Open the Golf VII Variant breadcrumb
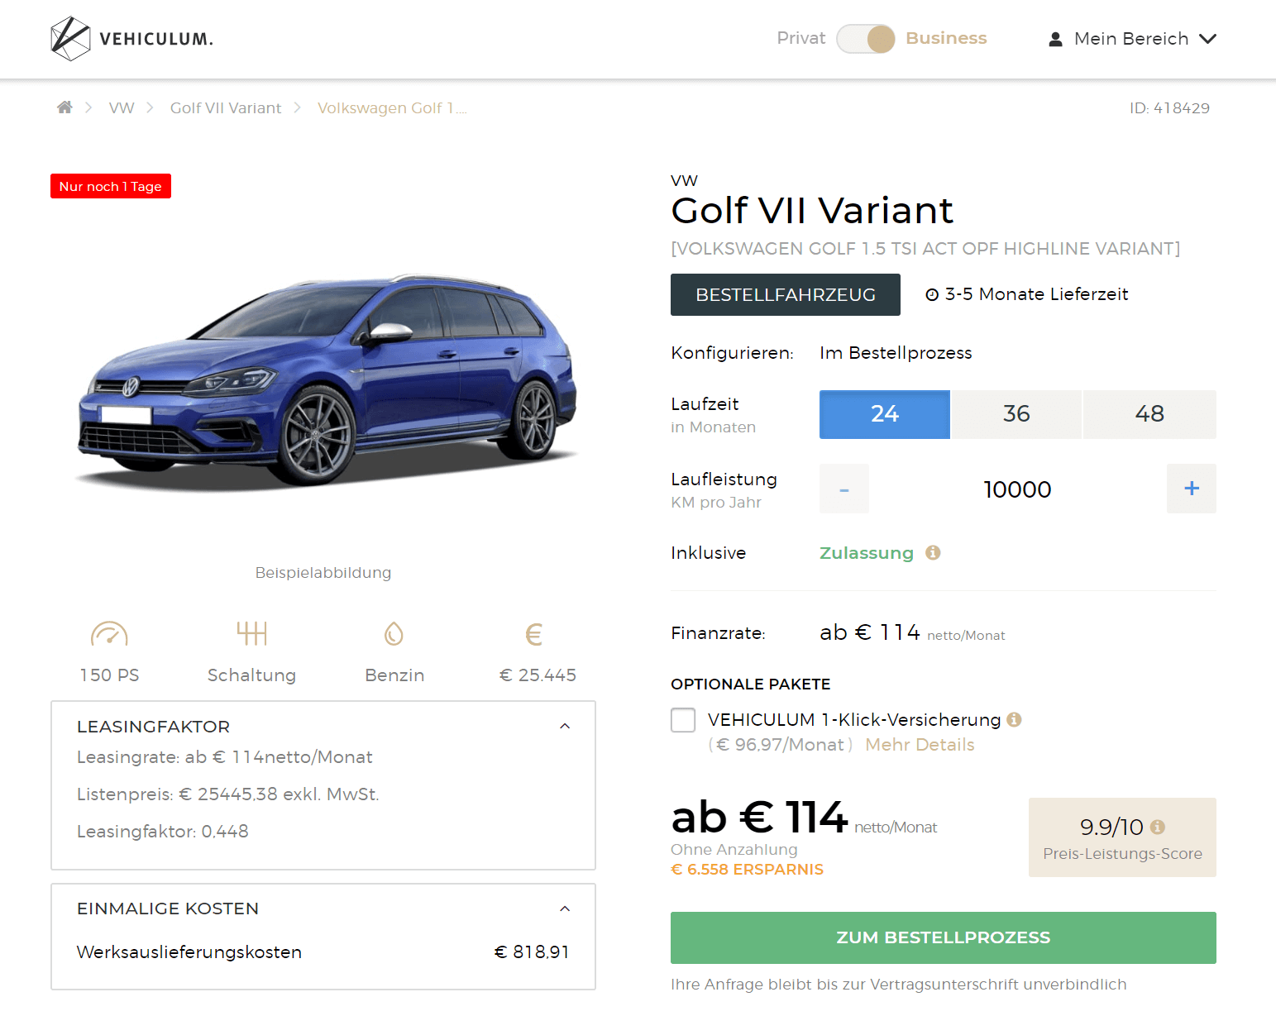This screenshot has height=1035, width=1276. (x=226, y=108)
